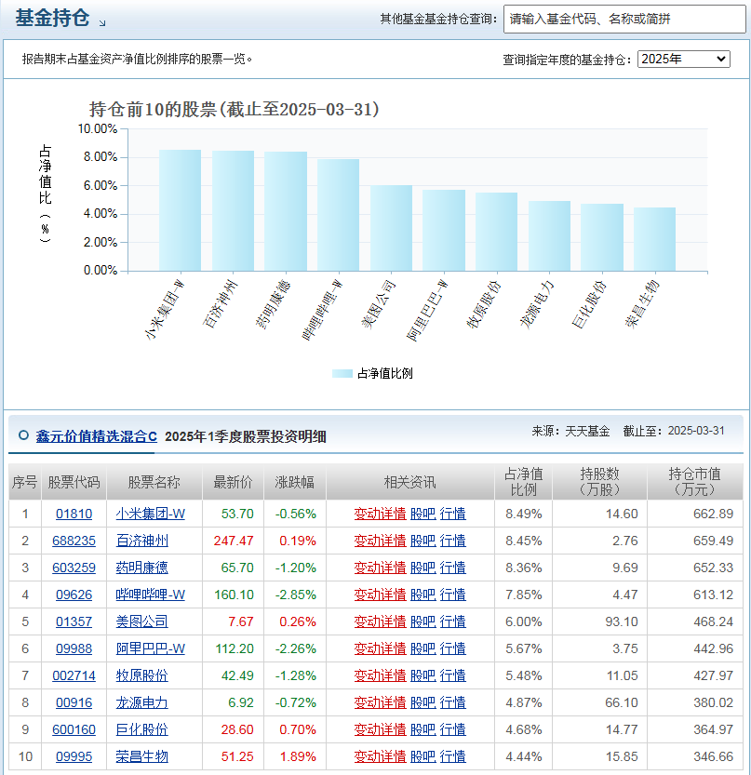Open stock code 09626 link
This screenshot has width=751, height=775.
tap(74, 595)
